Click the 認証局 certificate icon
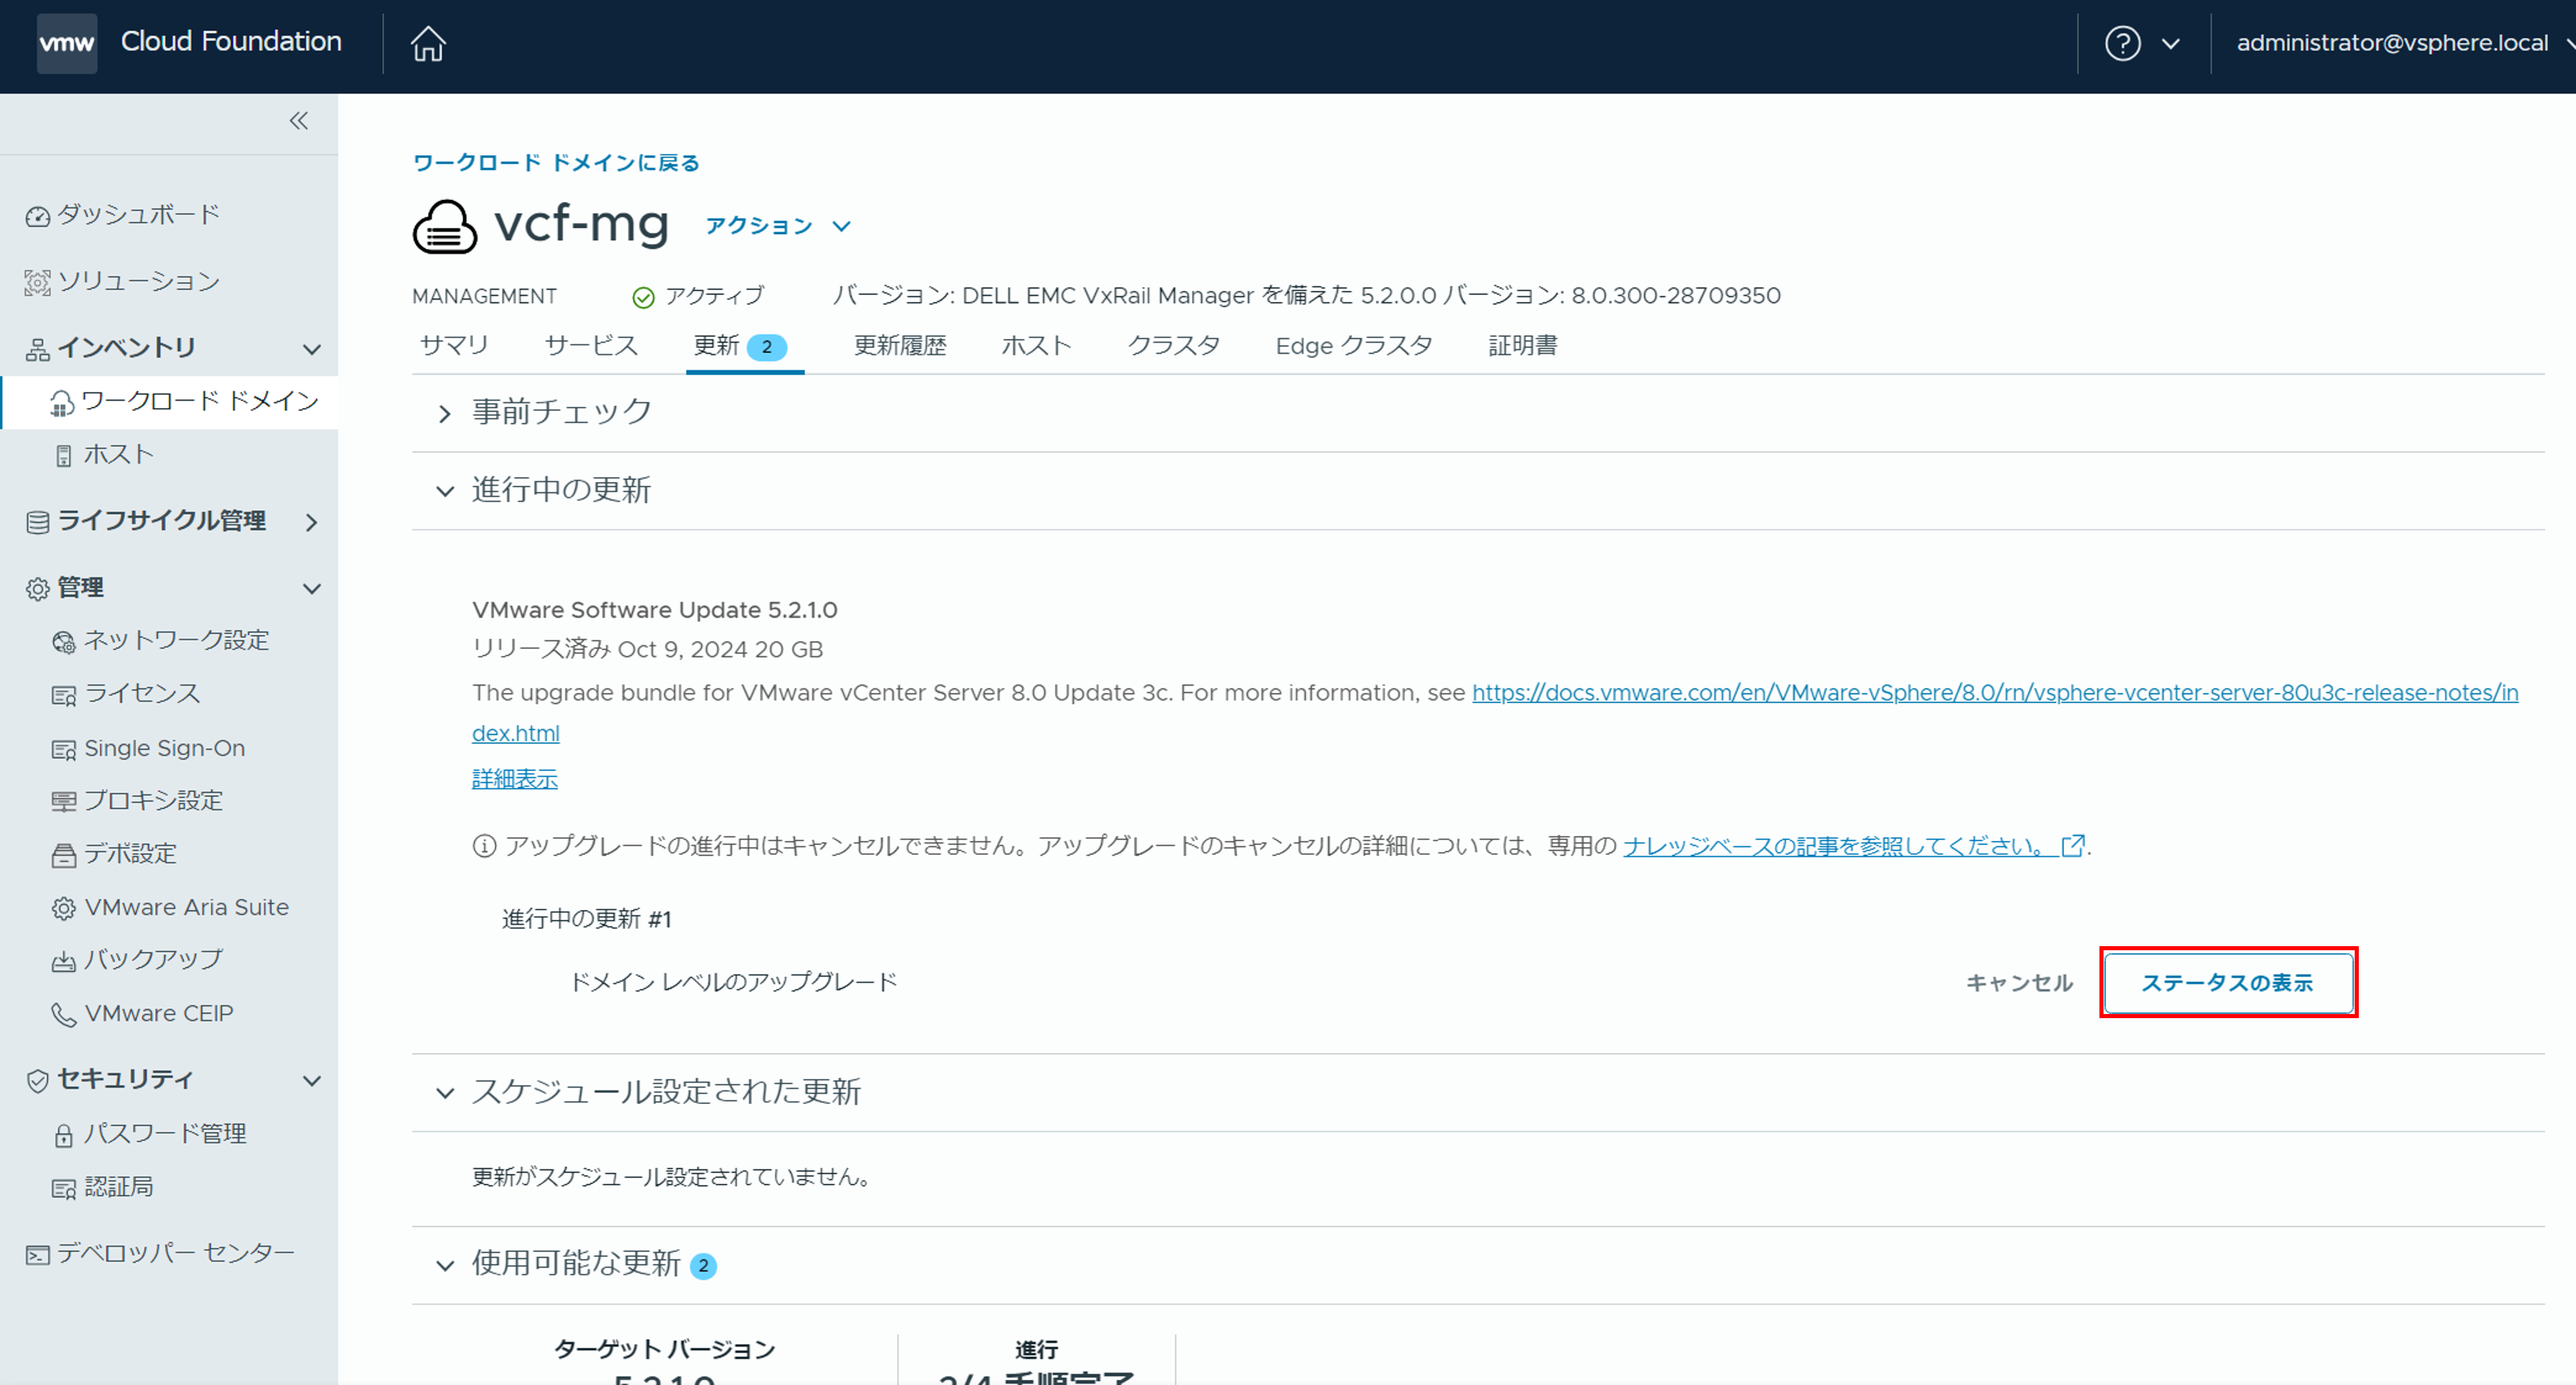Image resolution: width=2576 pixels, height=1385 pixels. 63,1189
